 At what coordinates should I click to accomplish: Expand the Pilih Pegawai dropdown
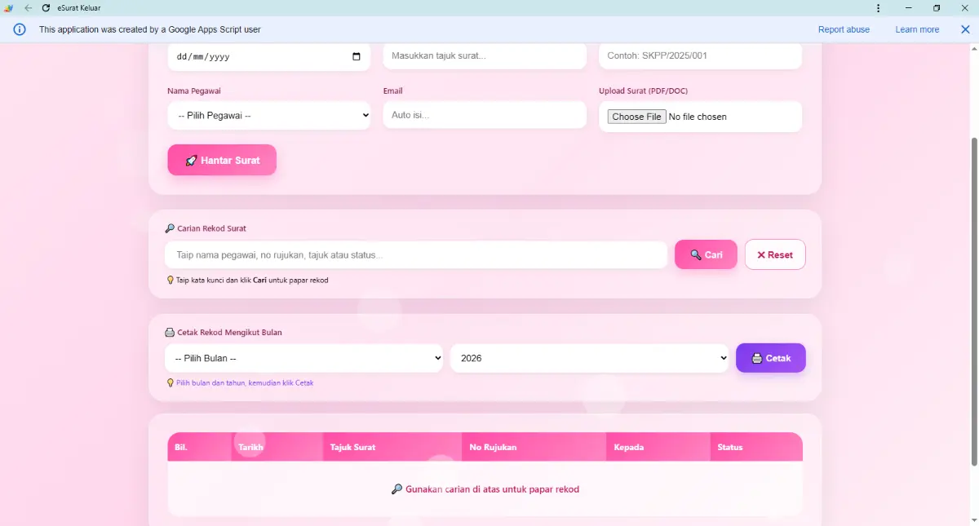[x=268, y=116]
